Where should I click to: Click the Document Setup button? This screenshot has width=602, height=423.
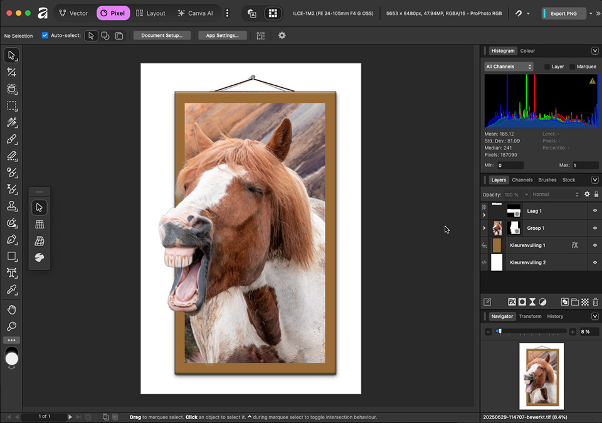click(x=162, y=36)
